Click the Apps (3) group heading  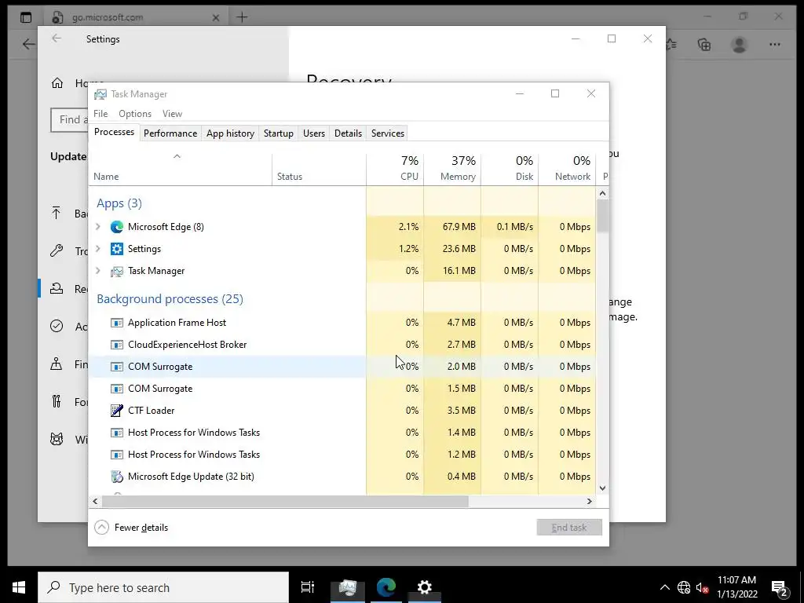(x=119, y=203)
